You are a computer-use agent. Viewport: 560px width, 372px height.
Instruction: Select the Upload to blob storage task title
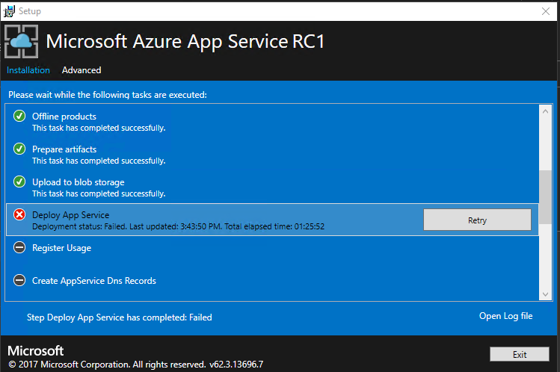point(79,182)
